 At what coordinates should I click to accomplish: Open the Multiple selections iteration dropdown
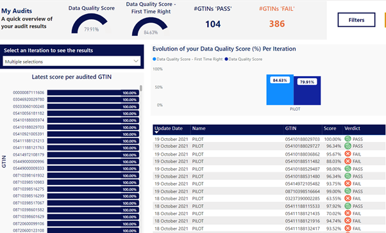(72, 61)
